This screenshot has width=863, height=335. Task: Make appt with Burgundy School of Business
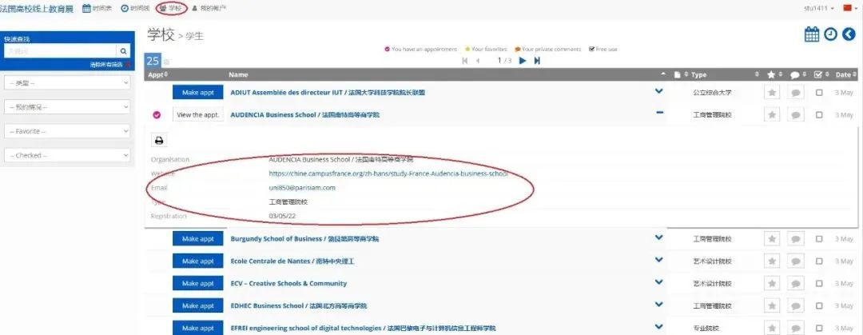[198, 238]
